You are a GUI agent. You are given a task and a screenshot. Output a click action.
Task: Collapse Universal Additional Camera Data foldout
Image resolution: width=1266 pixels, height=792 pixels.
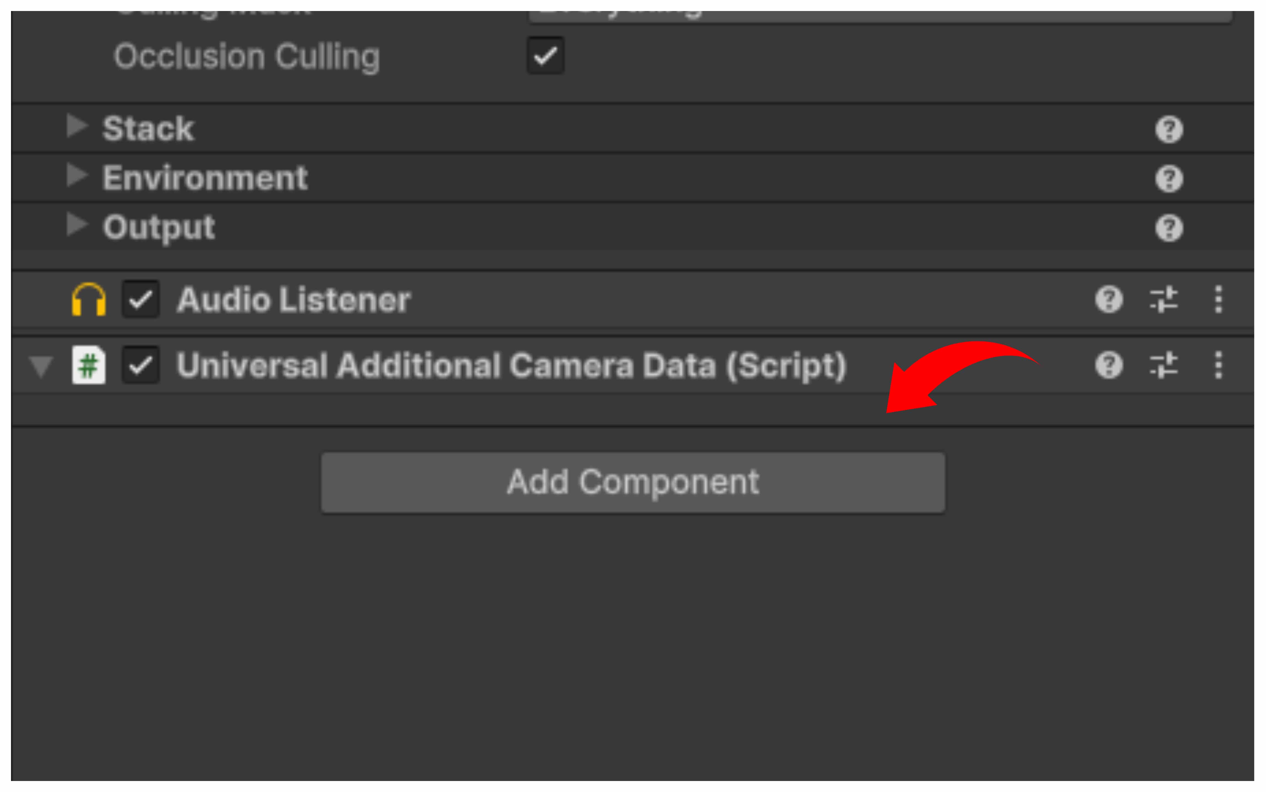[41, 366]
